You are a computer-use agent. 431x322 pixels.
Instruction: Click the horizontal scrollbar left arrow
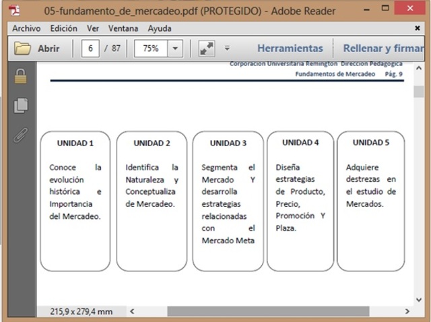[x=132, y=311]
